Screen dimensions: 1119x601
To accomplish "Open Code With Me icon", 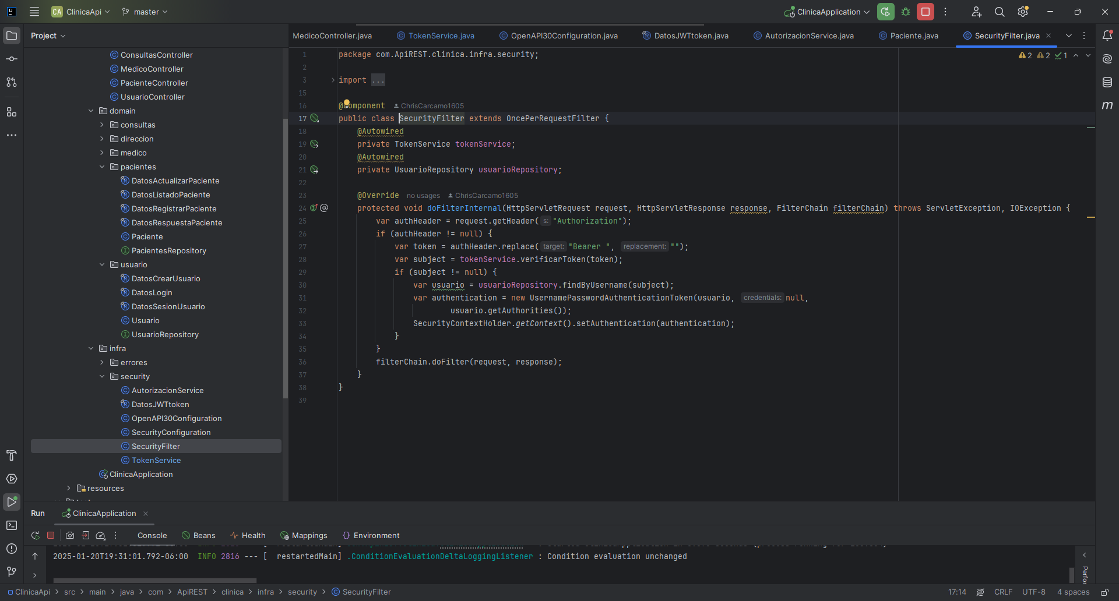I will [x=976, y=12].
